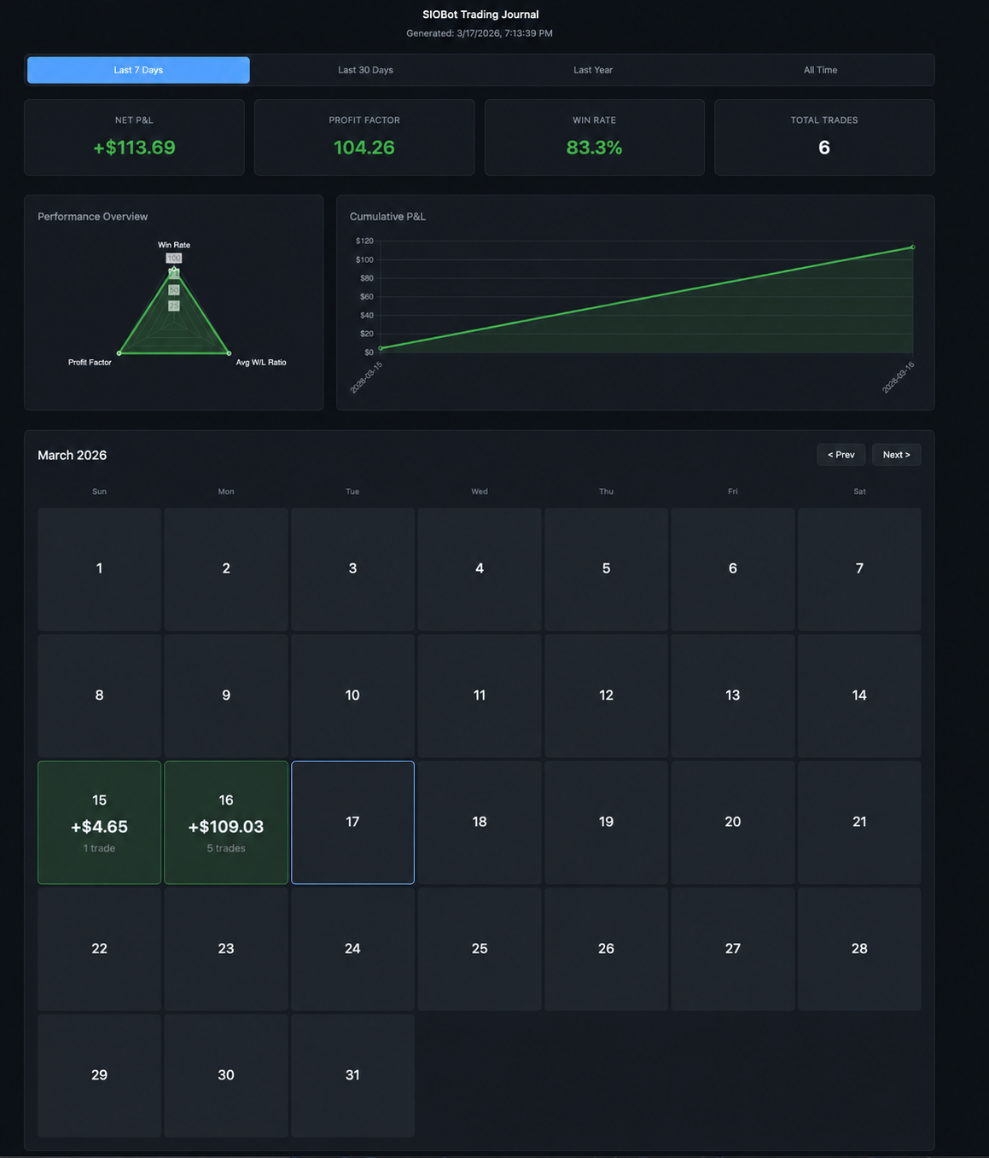Click the Cumulative P&L chart title
The width and height of the screenshot is (989, 1158).
point(387,217)
